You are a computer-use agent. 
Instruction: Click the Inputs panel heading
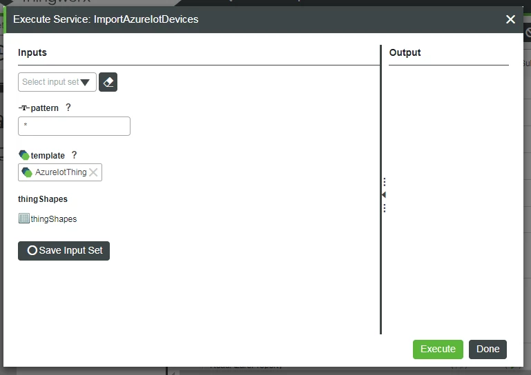(32, 52)
